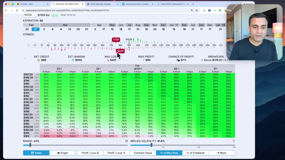Click the zoom magnifier icon in address bar

click(x=192, y=11)
